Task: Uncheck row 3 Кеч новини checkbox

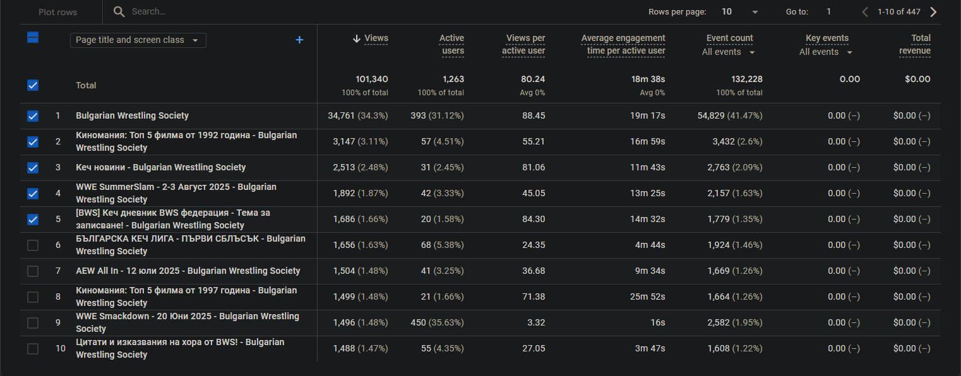Action: [33, 168]
